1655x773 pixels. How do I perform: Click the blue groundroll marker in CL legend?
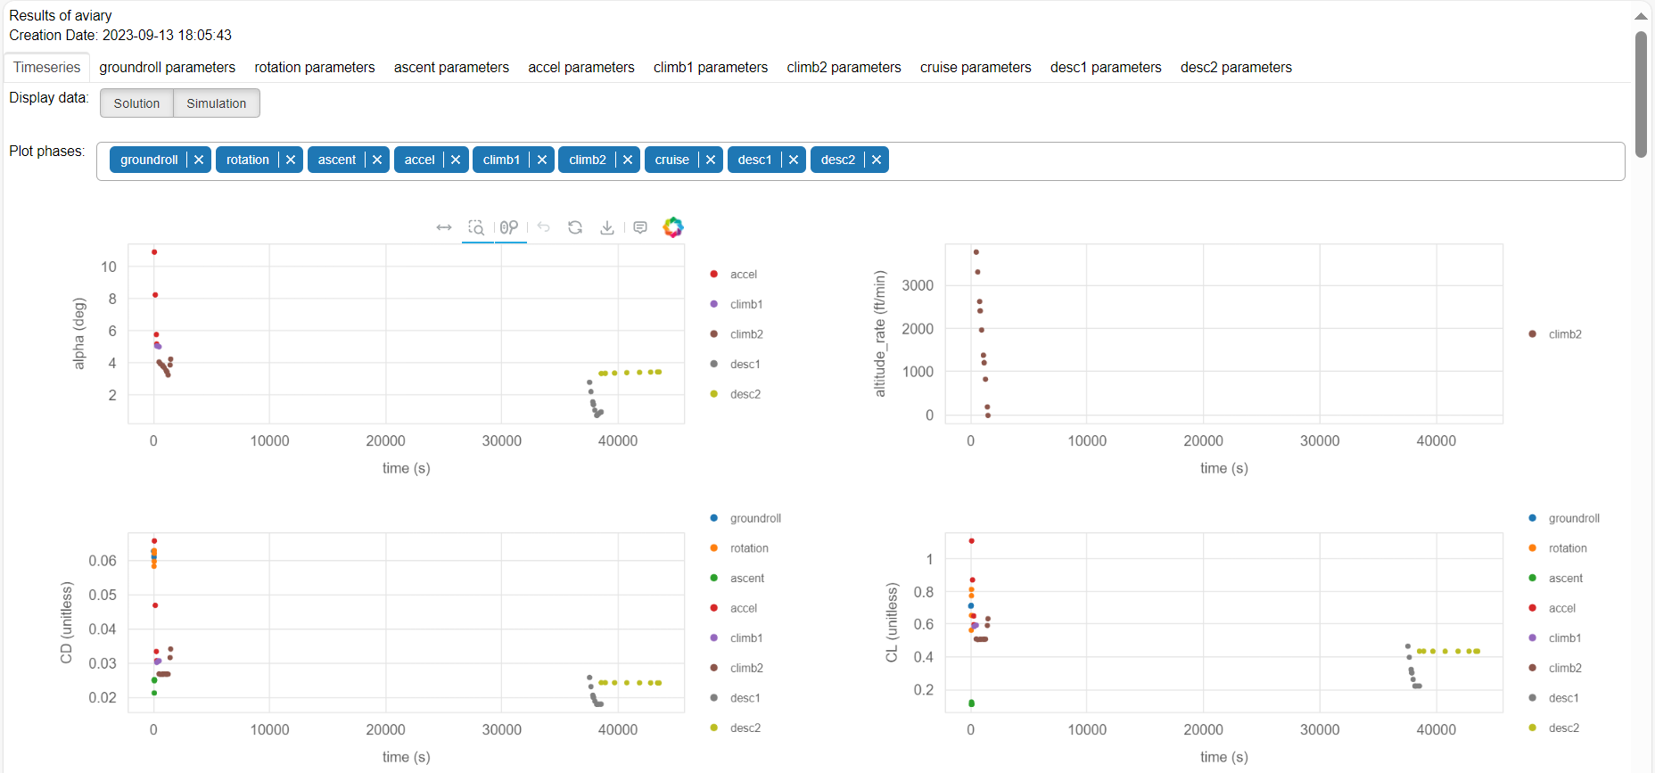1532,518
